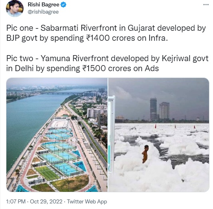Click the Oct 29, 2022 date

pos(46,201)
